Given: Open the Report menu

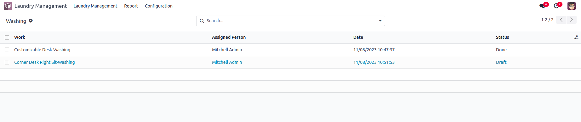Looking at the screenshot, I should pos(131,6).
